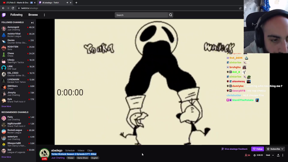Screen dimensions: 288x162
Task: Open the Just Chatting category link
Action: [x=58, y=158]
